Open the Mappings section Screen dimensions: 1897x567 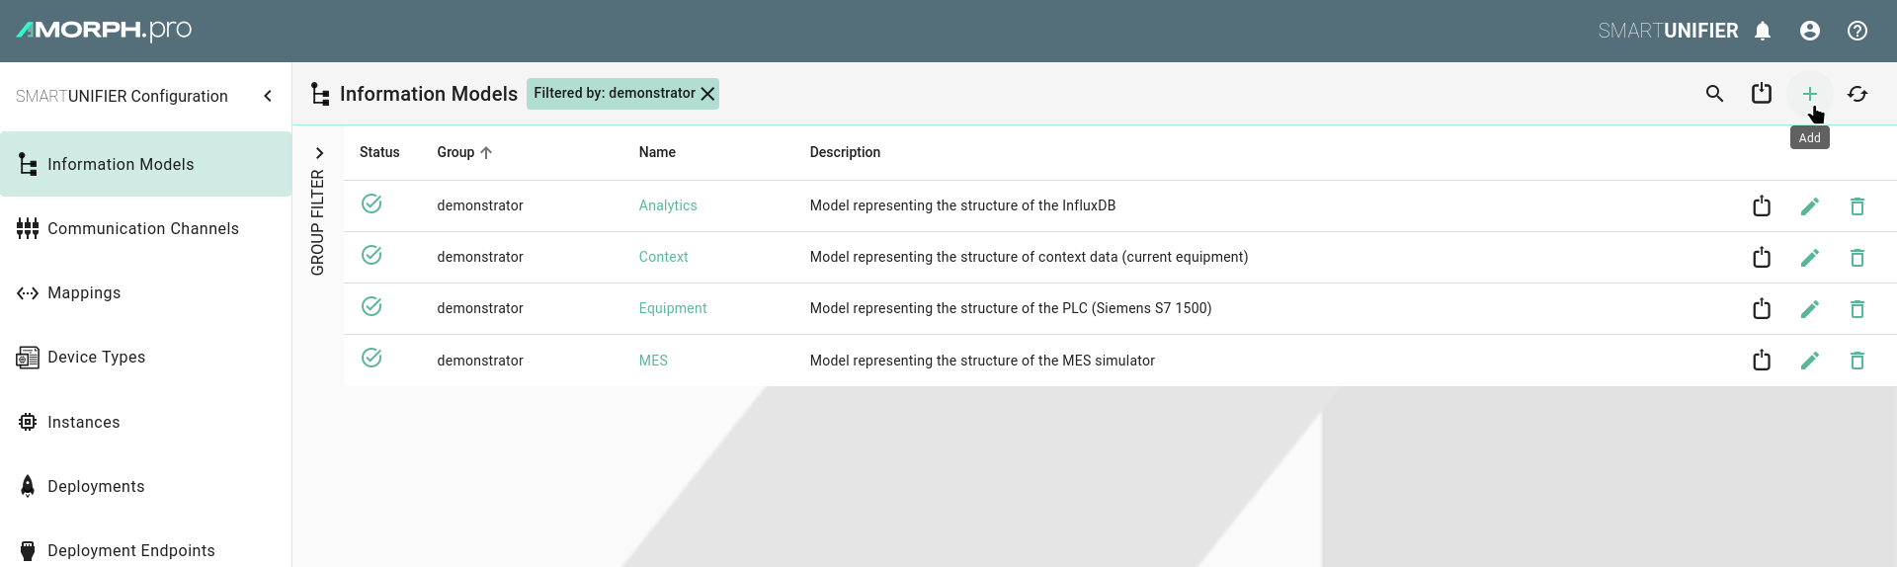coord(146,292)
